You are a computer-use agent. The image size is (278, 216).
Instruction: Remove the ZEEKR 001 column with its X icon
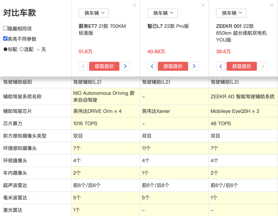[x=272, y=5]
